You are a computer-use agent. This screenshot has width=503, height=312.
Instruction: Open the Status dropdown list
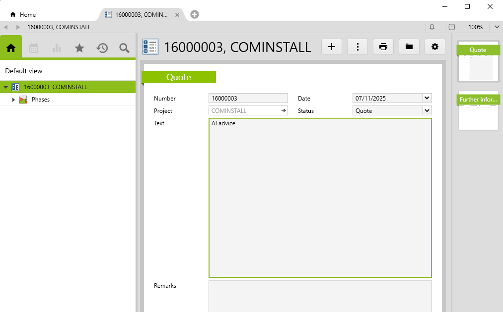(427, 111)
